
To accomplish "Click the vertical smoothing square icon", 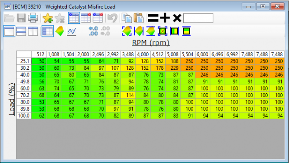I will pyautogui.click(x=186, y=31).
